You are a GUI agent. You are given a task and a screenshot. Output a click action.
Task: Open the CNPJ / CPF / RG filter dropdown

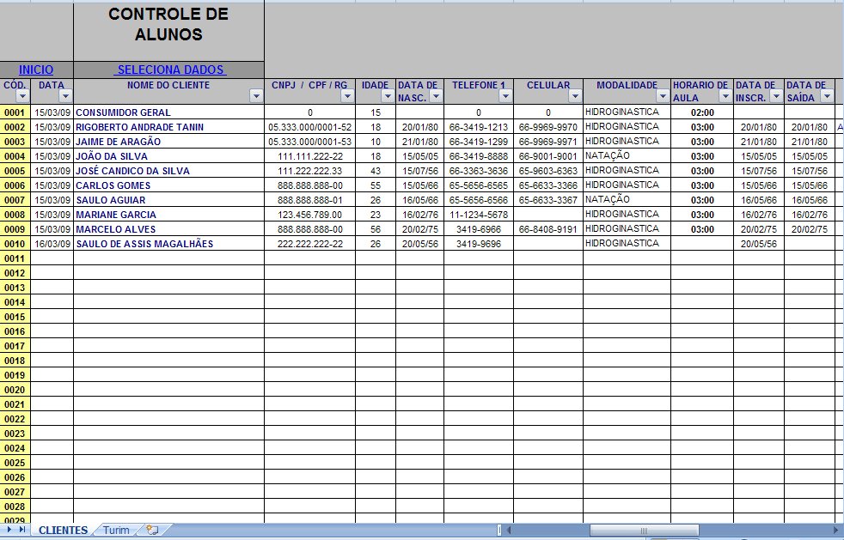348,96
